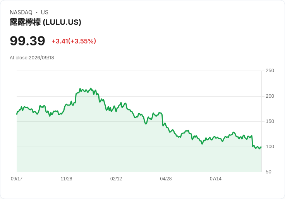Click the 09/17 date axis label
Screen dimensions: 285x199
click(x=17, y=178)
